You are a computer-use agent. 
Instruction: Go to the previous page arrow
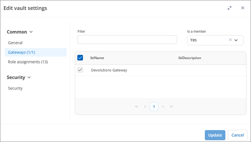coord(145,107)
